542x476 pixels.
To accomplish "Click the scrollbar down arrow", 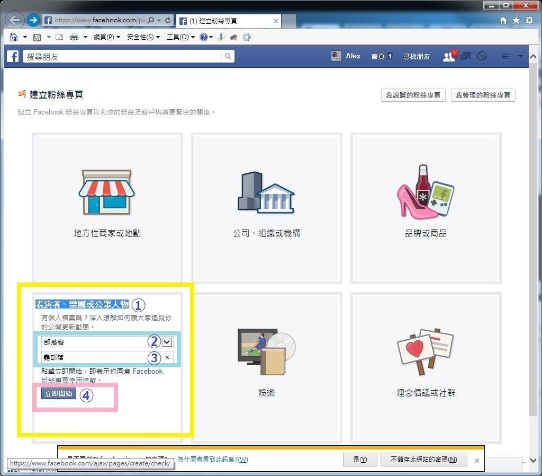I will (533, 461).
